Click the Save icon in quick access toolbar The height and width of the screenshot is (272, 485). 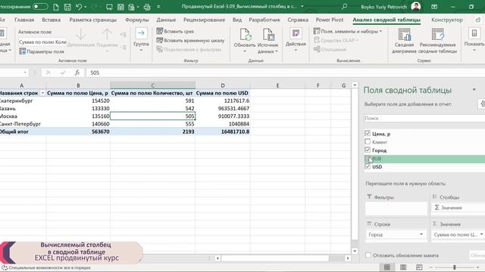point(67,7)
